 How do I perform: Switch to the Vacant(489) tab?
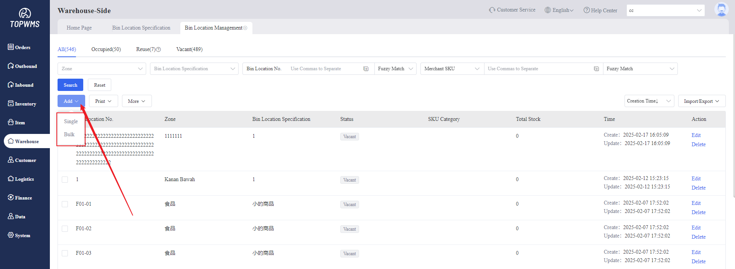click(x=189, y=50)
